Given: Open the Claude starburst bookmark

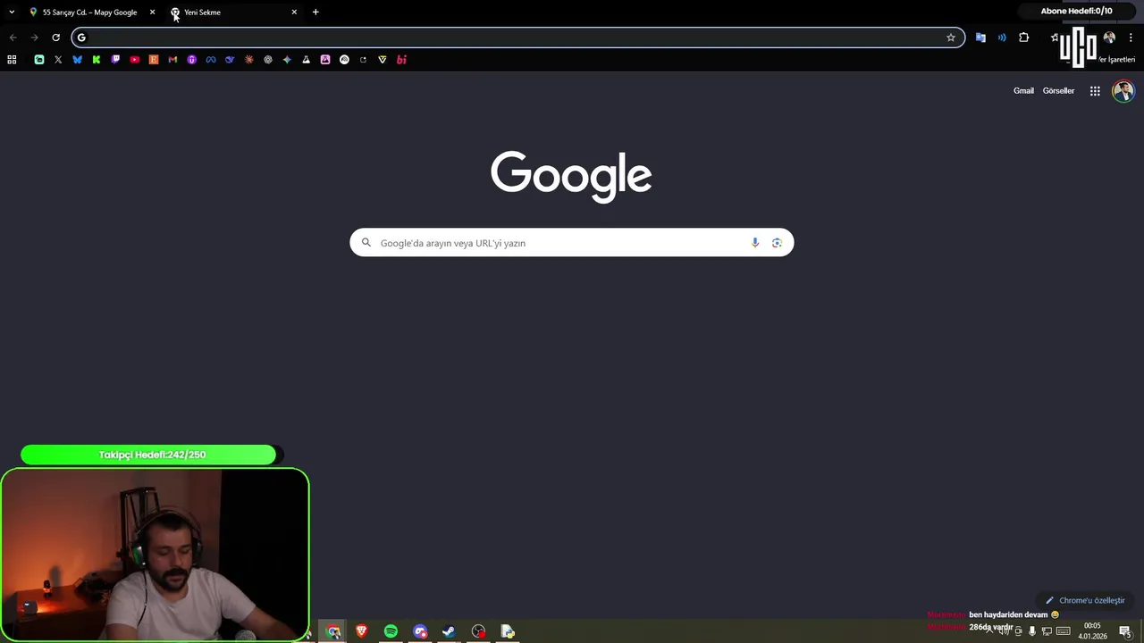Looking at the screenshot, I should (x=248, y=60).
